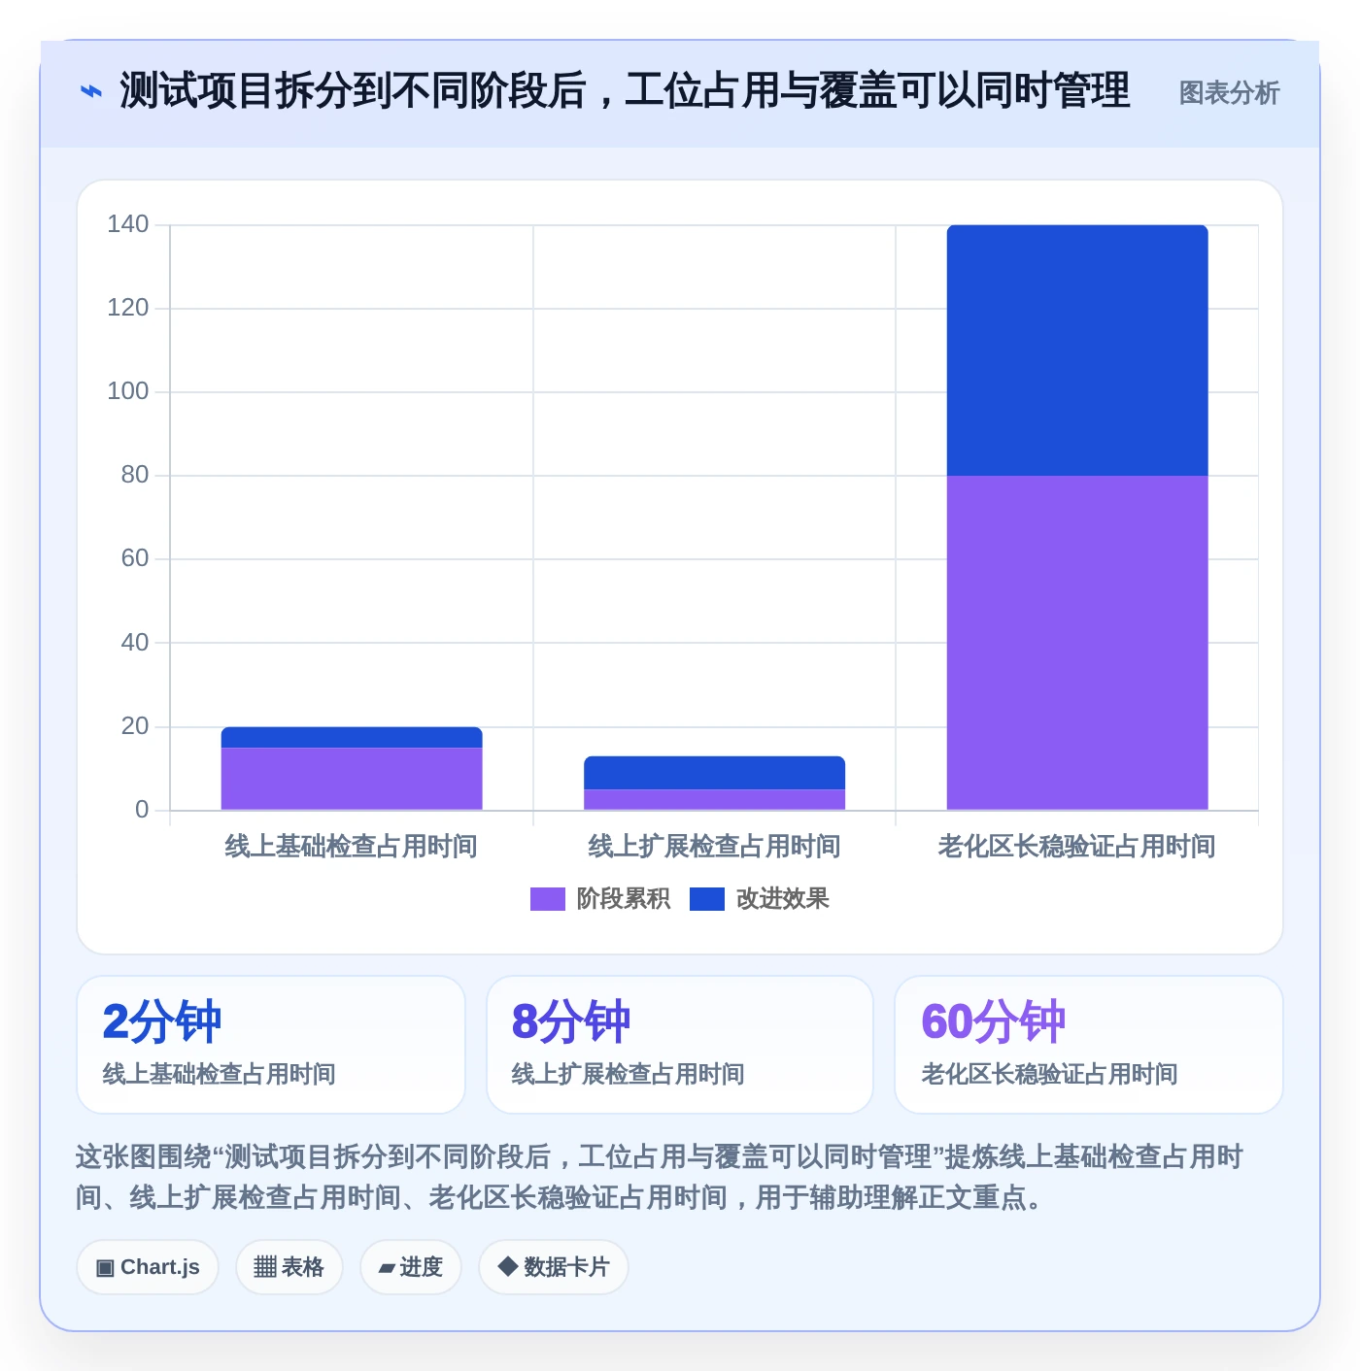Click x-axis label 线上基础检查占用时间
This screenshot has height=1371, width=1360.
coord(352,847)
